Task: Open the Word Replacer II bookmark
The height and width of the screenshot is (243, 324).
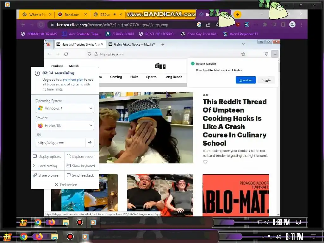Action: 241,34
